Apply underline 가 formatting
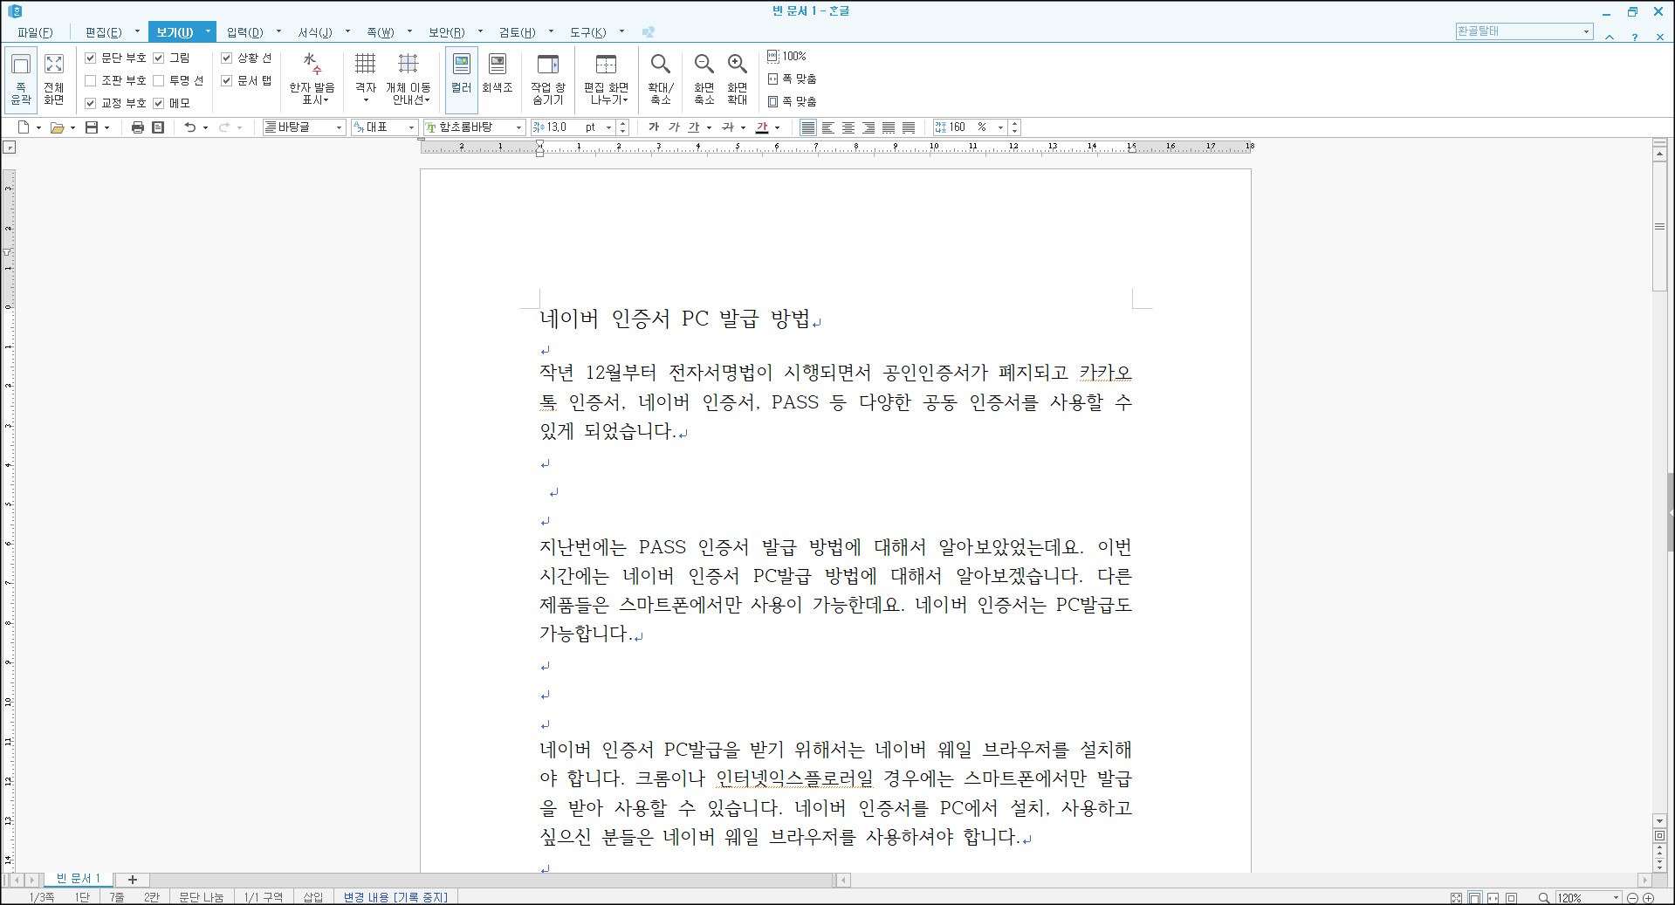Viewport: 1675px width, 905px height. 694,127
